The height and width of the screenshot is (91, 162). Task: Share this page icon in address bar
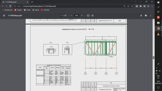[128, 6]
